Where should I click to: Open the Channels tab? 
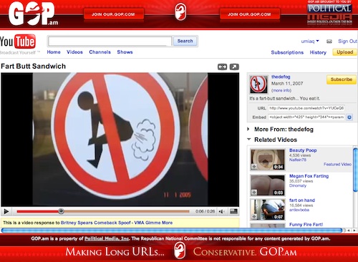click(x=100, y=52)
